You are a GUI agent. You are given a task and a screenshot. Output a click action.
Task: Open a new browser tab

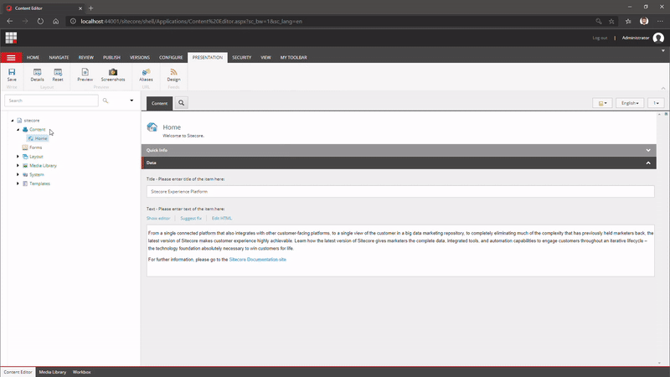pyautogui.click(x=90, y=8)
